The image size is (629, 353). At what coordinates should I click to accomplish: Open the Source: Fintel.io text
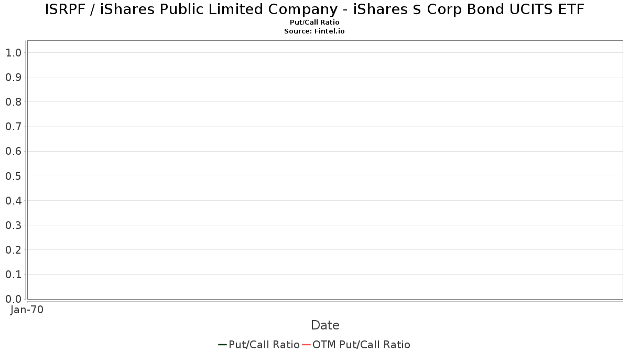tap(314, 31)
